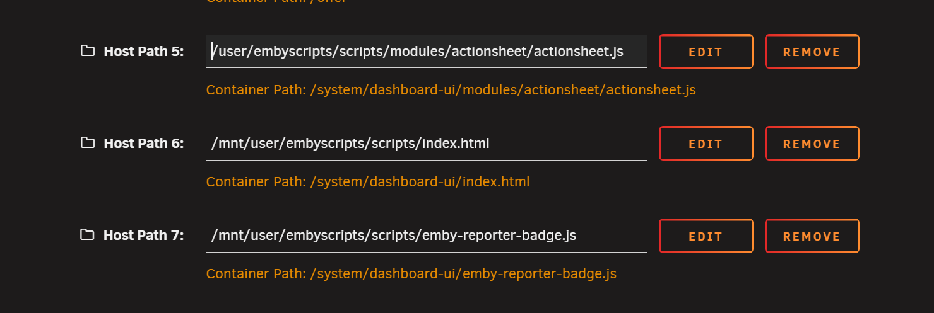Click the container path /system/dashboard-ui/index.html text
Image resolution: width=934 pixels, height=313 pixels.
(367, 182)
